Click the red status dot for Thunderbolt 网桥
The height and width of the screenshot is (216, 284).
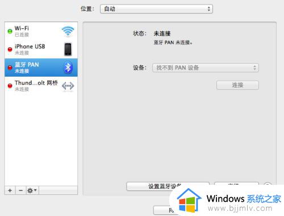click(x=10, y=86)
